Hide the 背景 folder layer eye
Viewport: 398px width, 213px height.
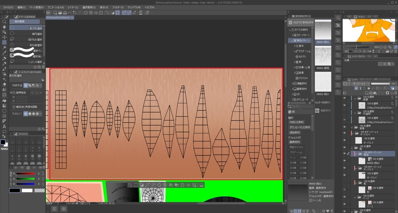tap(345, 127)
